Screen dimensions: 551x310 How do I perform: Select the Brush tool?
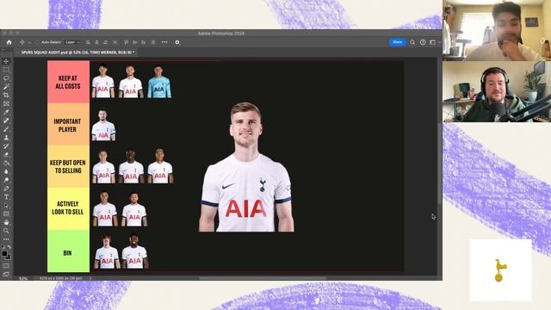[x=6, y=129]
